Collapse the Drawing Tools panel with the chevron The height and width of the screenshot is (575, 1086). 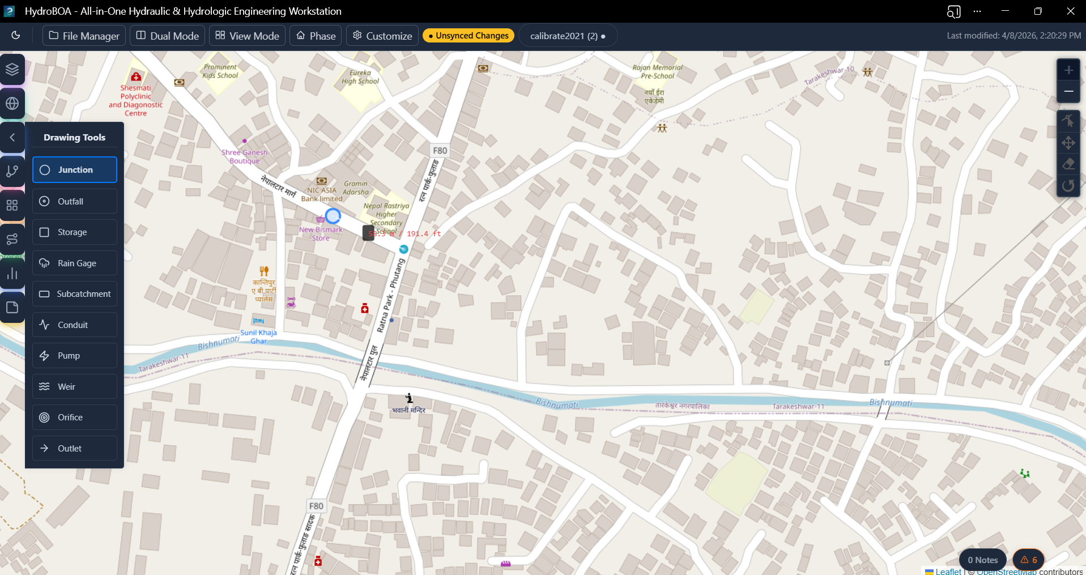(x=12, y=138)
